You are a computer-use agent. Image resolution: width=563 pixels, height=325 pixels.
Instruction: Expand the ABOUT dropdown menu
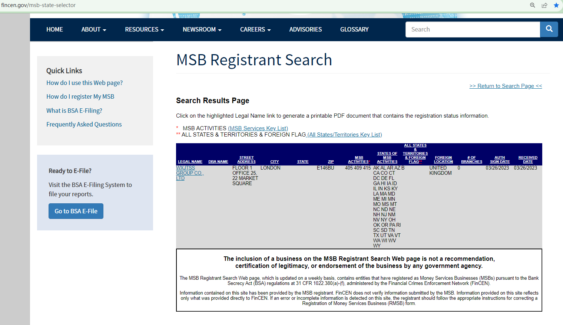click(x=94, y=29)
